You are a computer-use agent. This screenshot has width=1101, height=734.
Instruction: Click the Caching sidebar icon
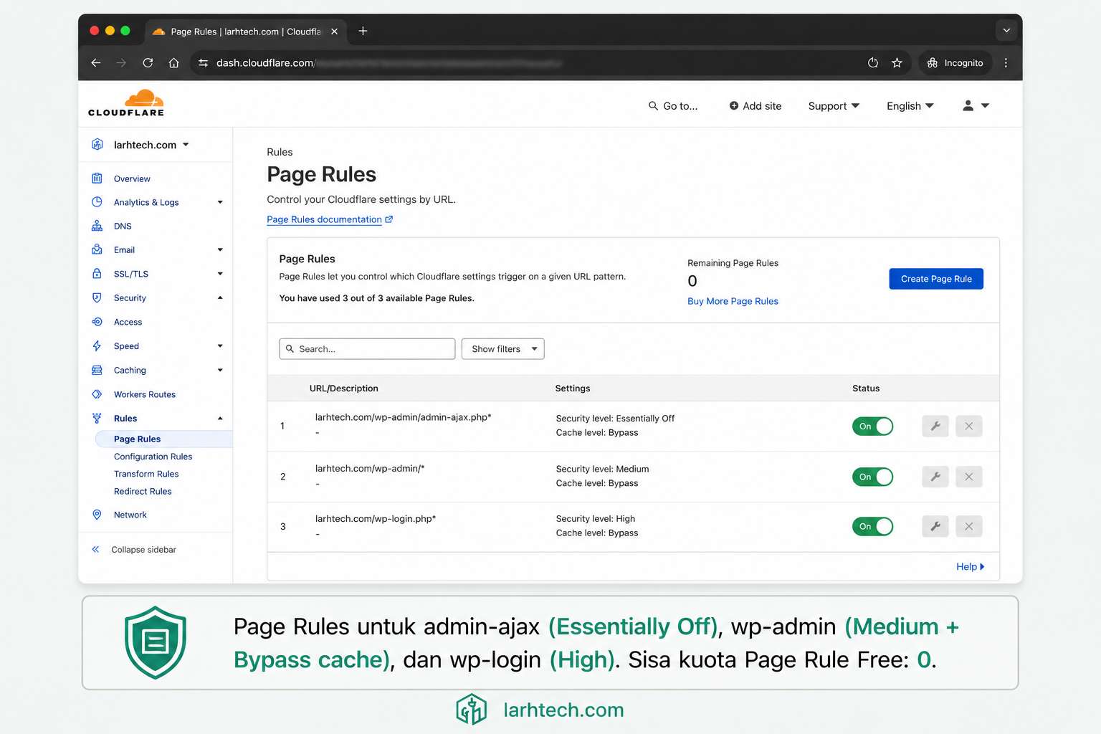(x=97, y=370)
